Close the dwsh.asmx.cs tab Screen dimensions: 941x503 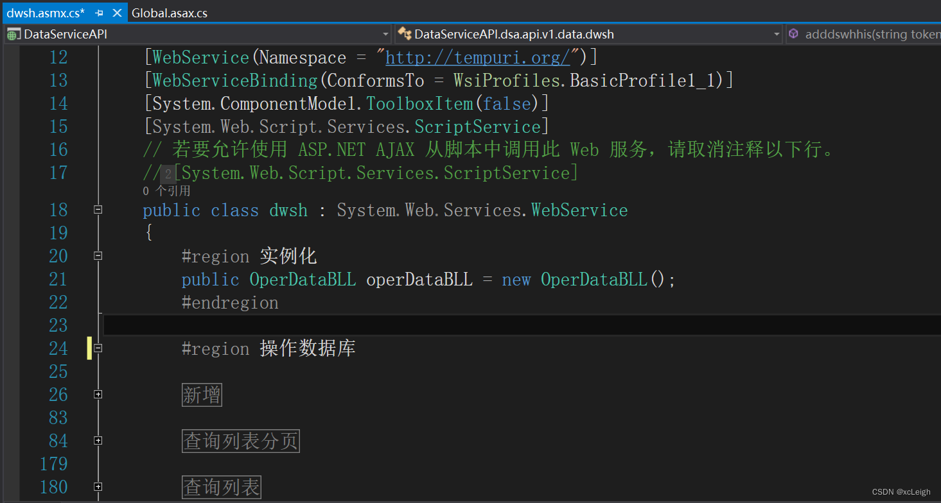pos(117,13)
